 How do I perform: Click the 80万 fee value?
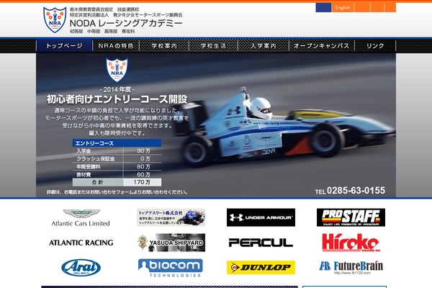click(x=143, y=166)
